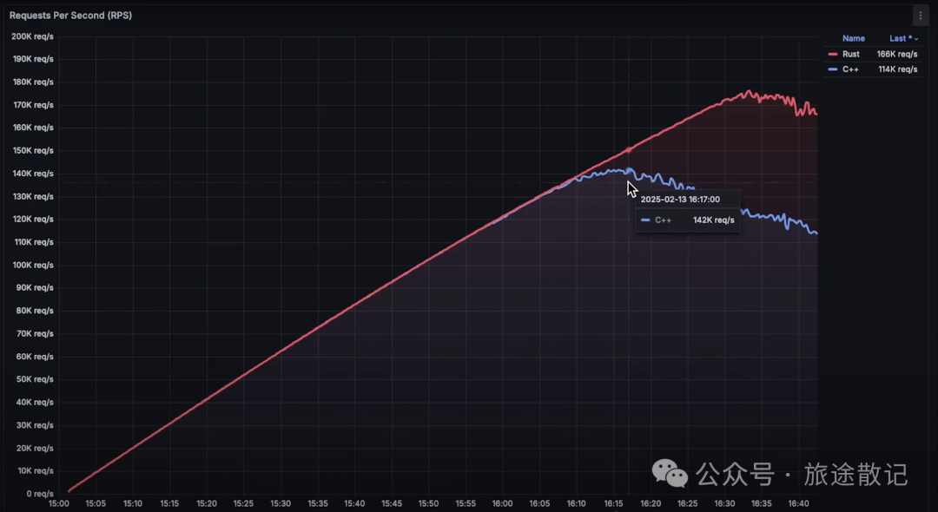This screenshot has width=938, height=512.
Task: Click the tooltip timestamp "2025-02-13 16:17:00"
Action: tap(680, 200)
